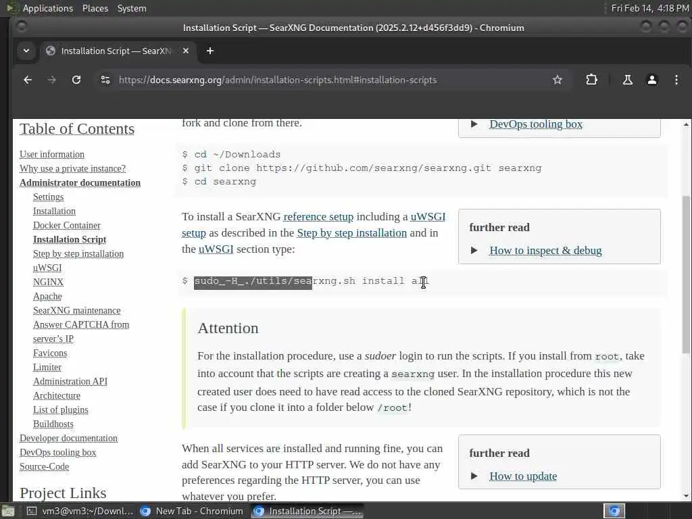The height and width of the screenshot is (519, 692).
Task: Open the Places menu
Action: 95,8
